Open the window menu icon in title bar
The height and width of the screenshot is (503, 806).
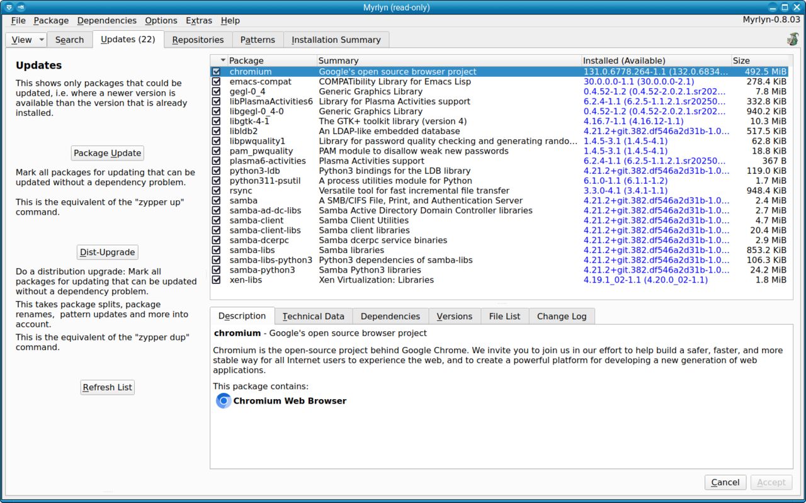pyautogui.click(x=9, y=7)
